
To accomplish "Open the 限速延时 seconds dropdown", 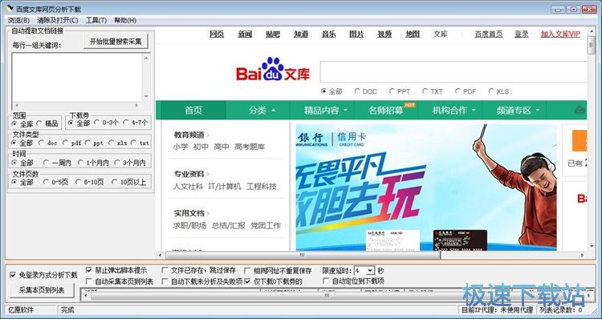I will pyautogui.click(x=369, y=271).
